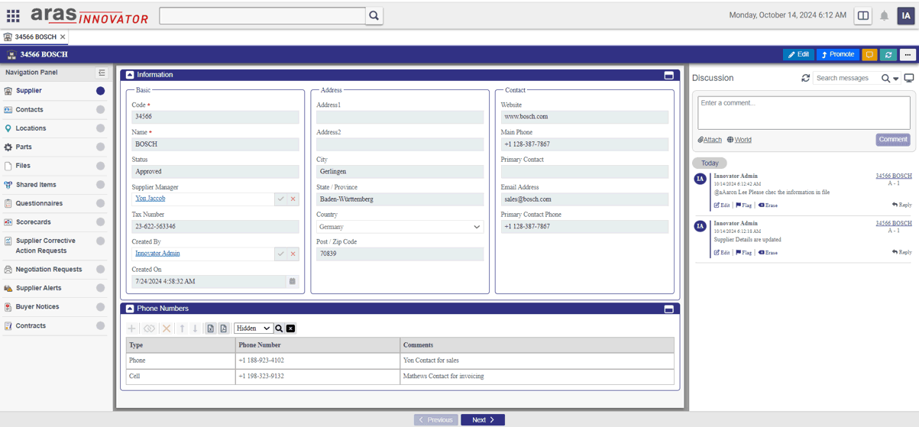Click the Edit button in the item toolbar
Screen dimensions: 919x427
pyautogui.click(x=799, y=55)
